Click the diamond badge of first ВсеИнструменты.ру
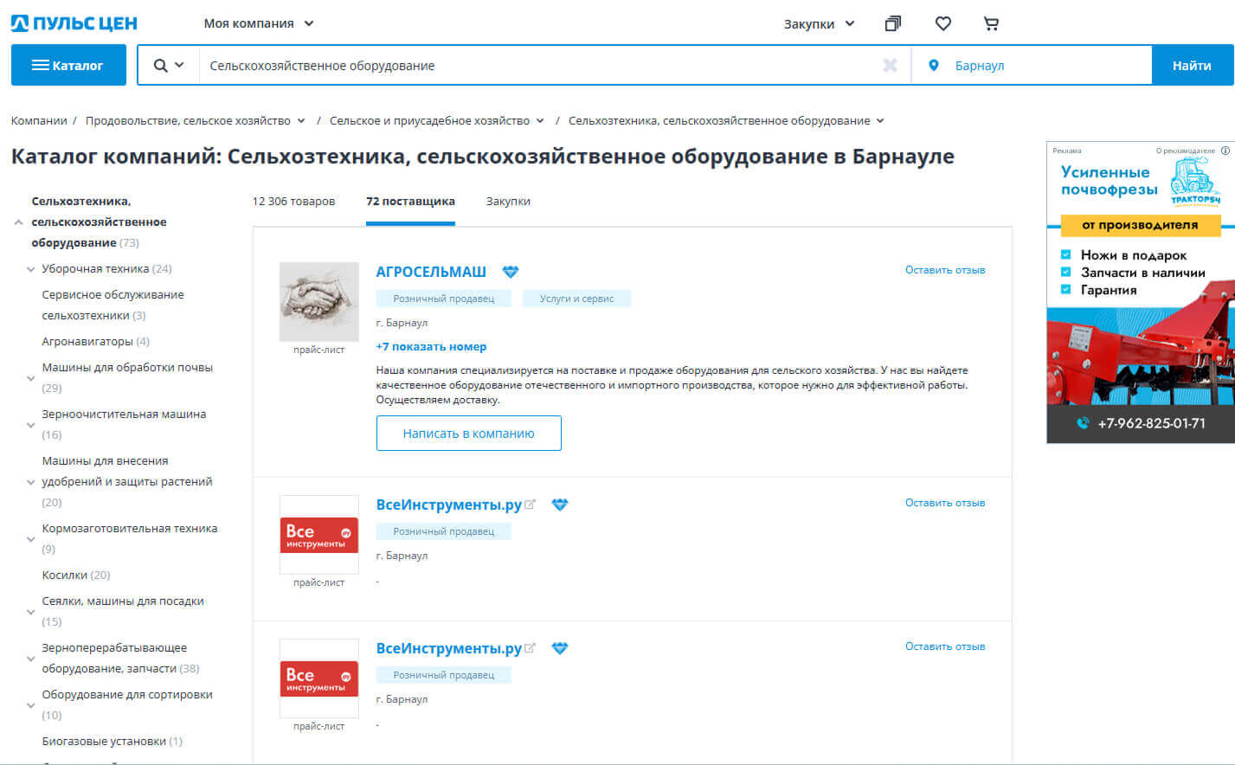1235x765 pixels. pos(560,505)
